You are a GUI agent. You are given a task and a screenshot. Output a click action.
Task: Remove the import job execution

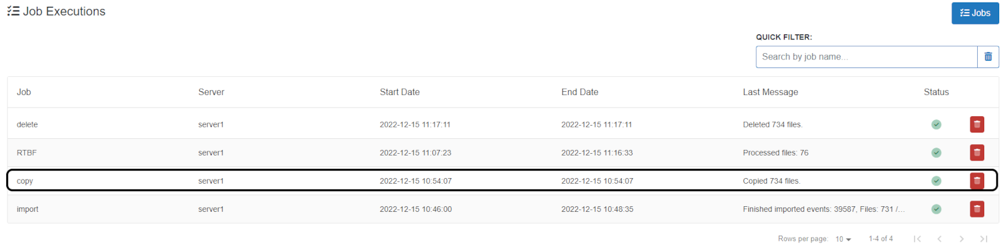pyautogui.click(x=977, y=209)
